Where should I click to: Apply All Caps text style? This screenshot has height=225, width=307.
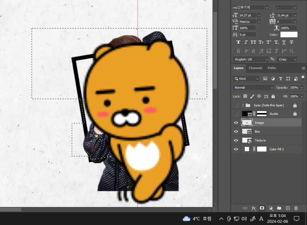tap(253, 42)
